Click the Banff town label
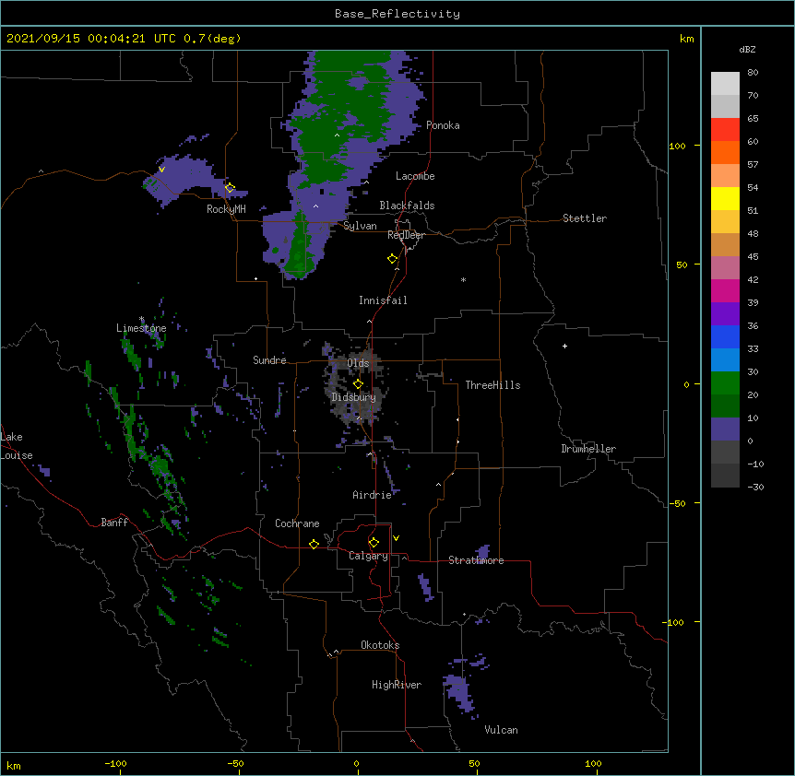The height and width of the screenshot is (776, 795). point(114,523)
